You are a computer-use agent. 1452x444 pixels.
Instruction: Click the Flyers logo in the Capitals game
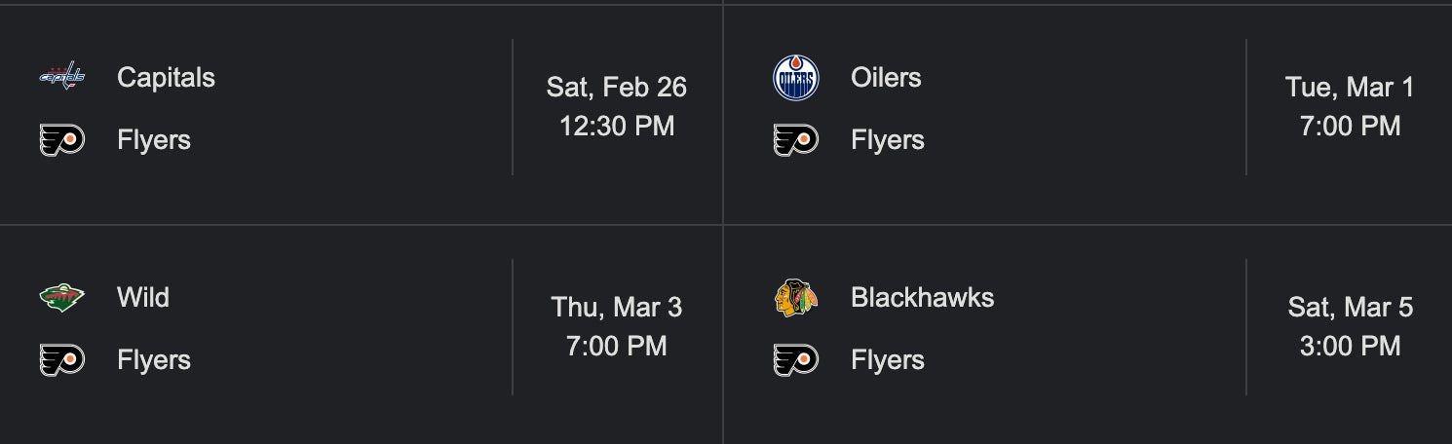tap(62, 140)
